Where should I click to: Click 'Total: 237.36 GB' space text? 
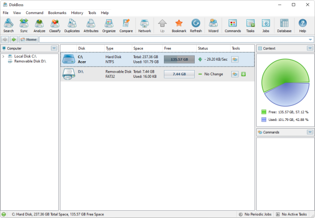(x=146, y=57)
